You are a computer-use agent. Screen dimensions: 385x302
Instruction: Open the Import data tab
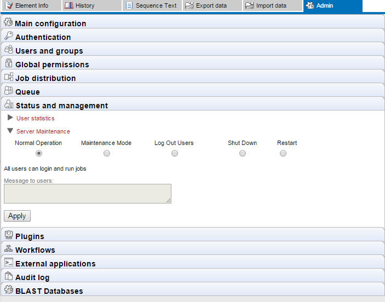click(273, 5)
